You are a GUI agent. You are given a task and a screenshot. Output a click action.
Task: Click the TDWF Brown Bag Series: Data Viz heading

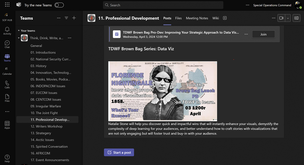(141, 49)
